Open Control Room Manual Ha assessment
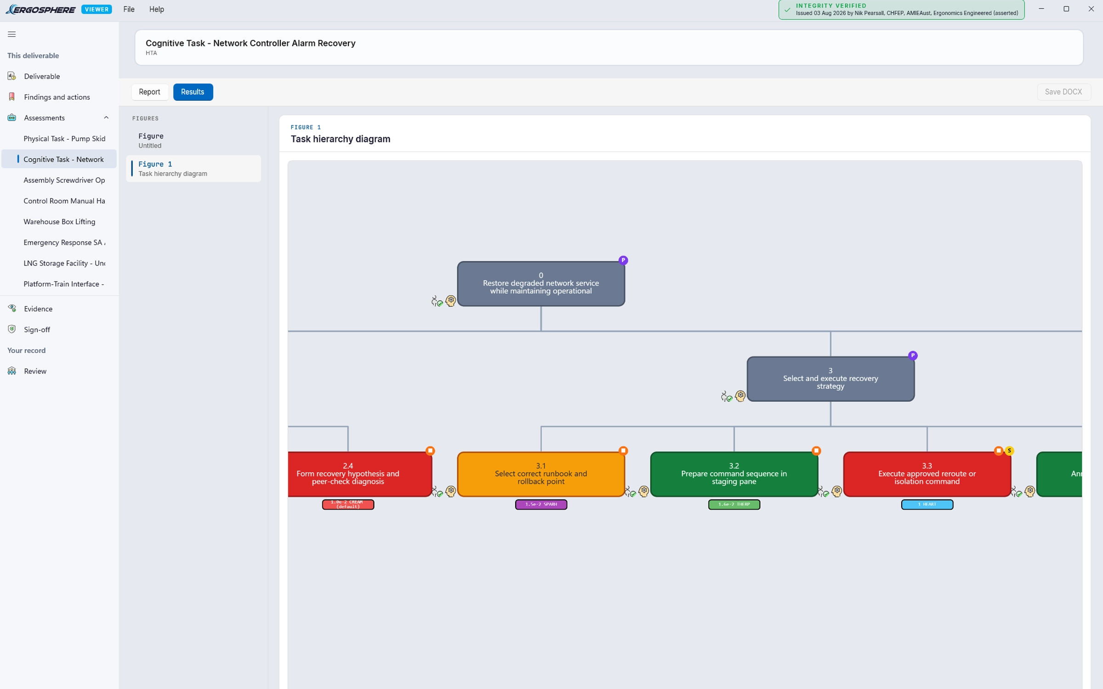Viewport: 1103px width, 689px height. (59, 201)
